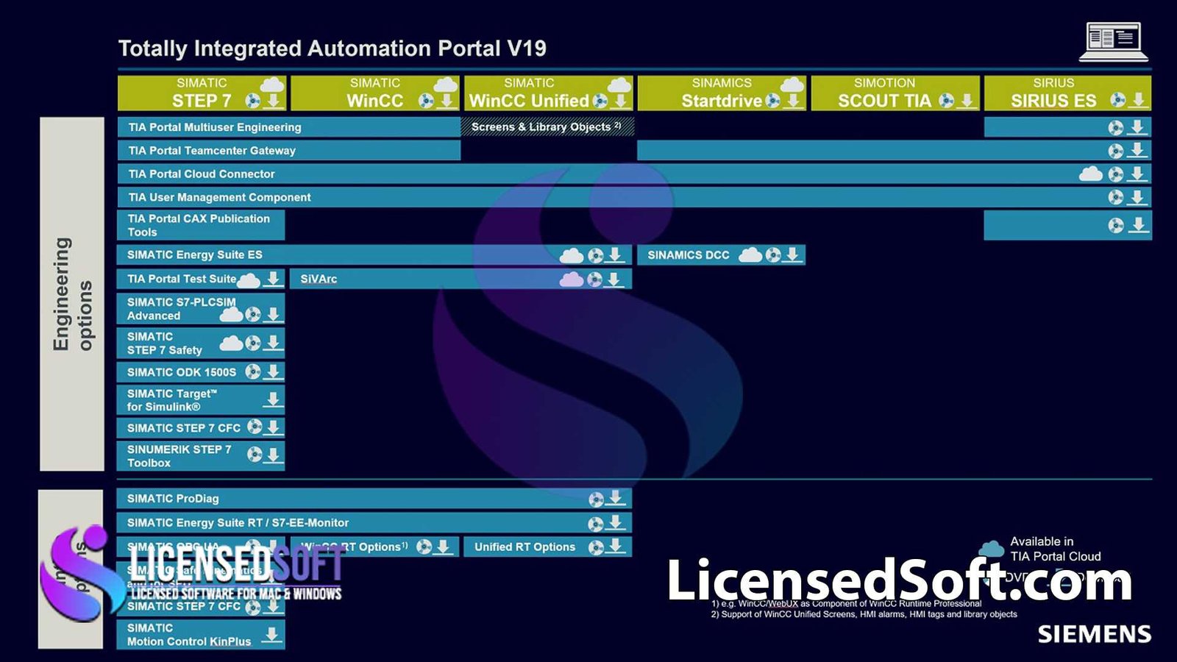Click the download arrow on SIMATIC Energy Suite ES
This screenshot has height=662, width=1177.
(616, 255)
